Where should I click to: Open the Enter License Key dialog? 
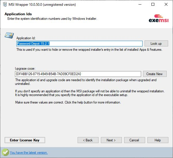pos(25,140)
